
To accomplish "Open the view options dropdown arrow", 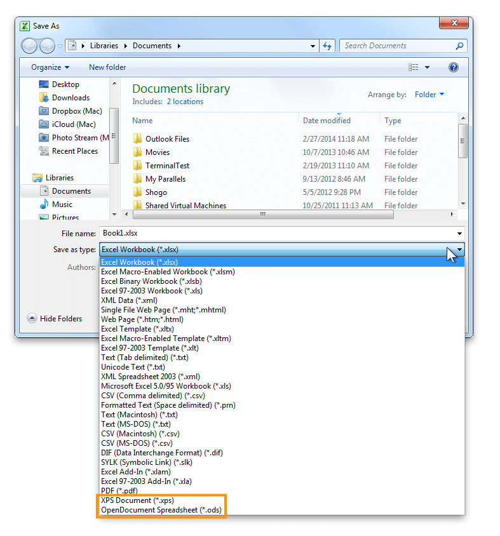I will 427,67.
